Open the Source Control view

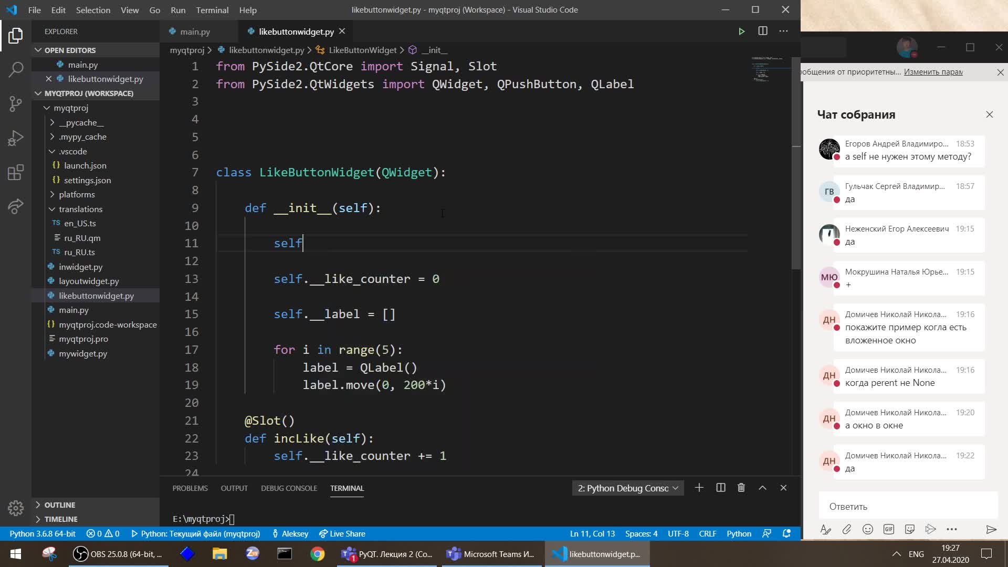click(16, 103)
